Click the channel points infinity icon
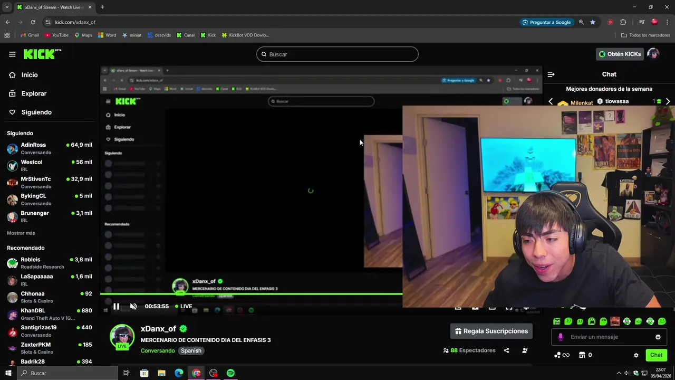Image resolution: width=675 pixels, height=380 pixels. coord(562,355)
